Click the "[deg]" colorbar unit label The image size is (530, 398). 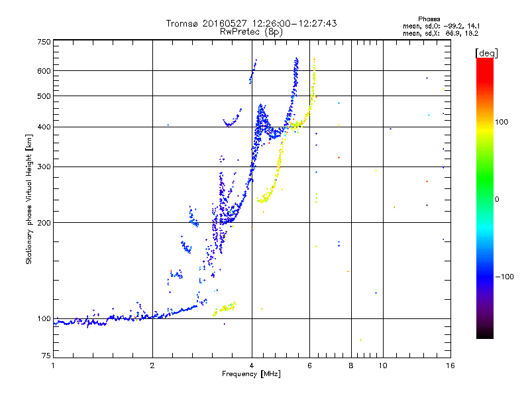pyautogui.click(x=486, y=53)
